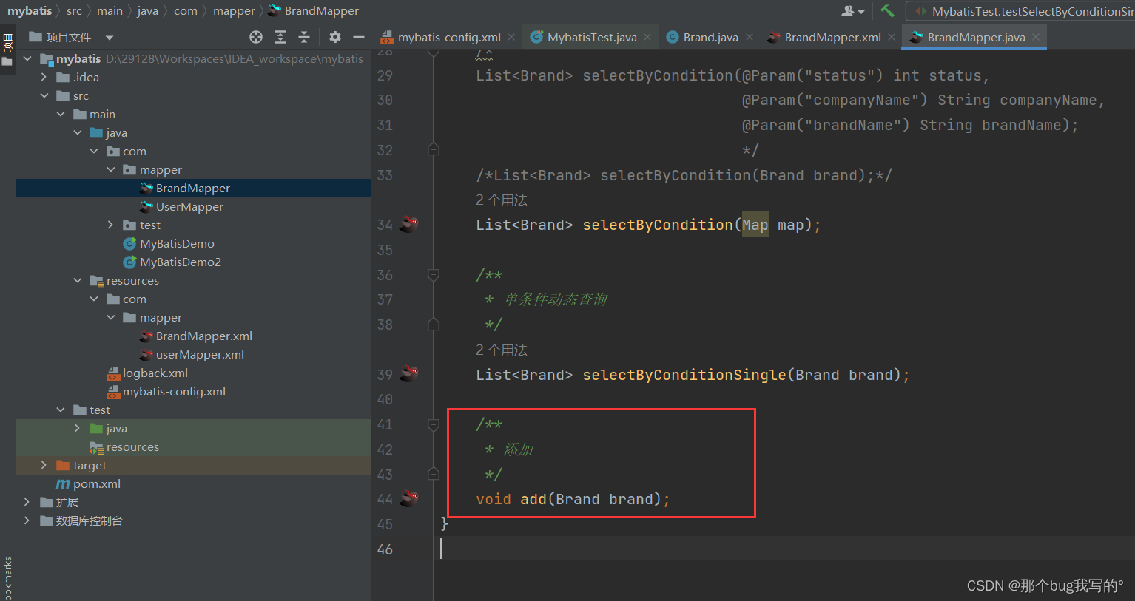Image resolution: width=1135 pixels, height=601 pixels.
Task: Open the user account icon menu
Action: point(852,11)
